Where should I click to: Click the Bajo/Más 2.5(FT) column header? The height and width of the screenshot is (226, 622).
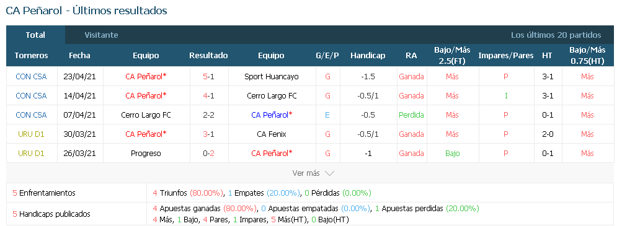click(452, 55)
